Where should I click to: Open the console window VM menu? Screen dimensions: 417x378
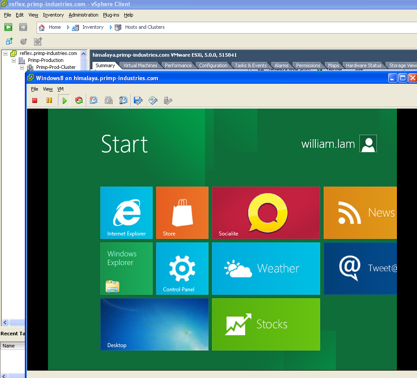(x=60, y=89)
